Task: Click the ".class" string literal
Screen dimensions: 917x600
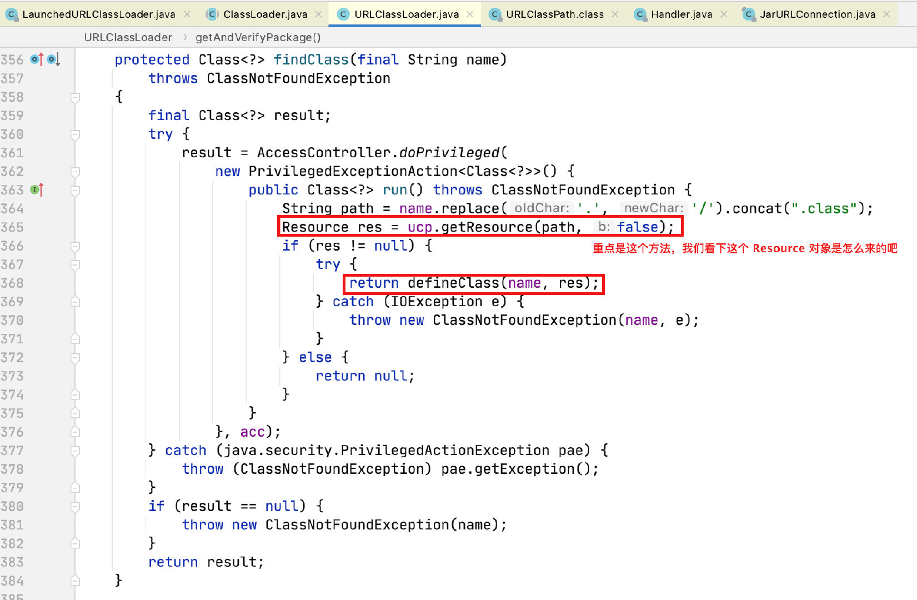Action: click(x=824, y=208)
